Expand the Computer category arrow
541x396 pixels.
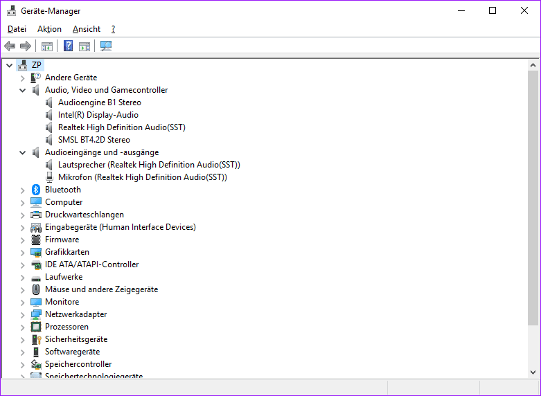pyautogui.click(x=22, y=203)
